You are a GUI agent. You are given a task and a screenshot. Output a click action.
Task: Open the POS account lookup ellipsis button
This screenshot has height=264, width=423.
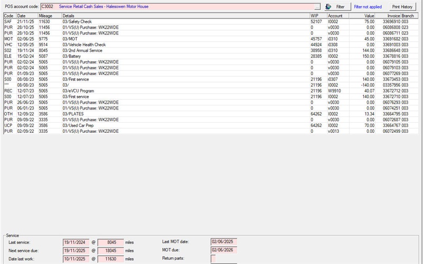click(x=317, y=7)
